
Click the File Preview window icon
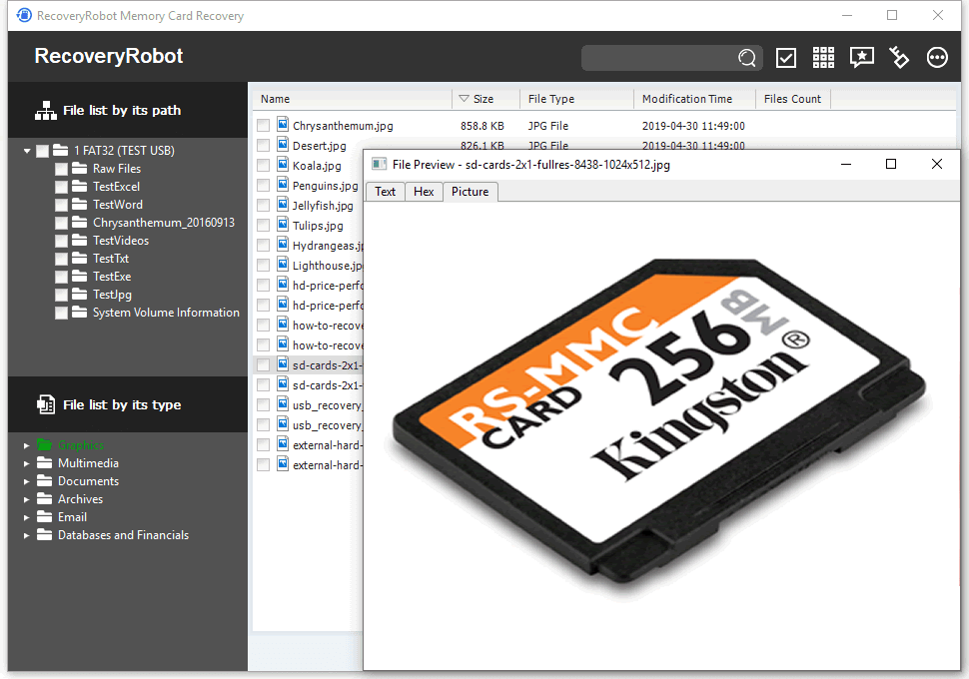coord(379,165)
